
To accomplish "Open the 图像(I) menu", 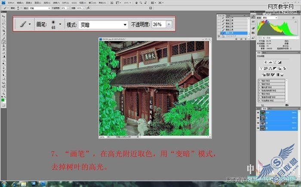I will coord(29,3).
